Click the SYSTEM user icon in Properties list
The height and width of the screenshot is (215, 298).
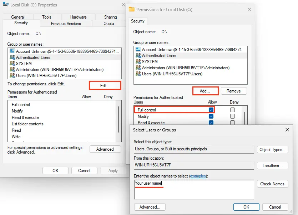pyautogui.click(x=12, y=64)
